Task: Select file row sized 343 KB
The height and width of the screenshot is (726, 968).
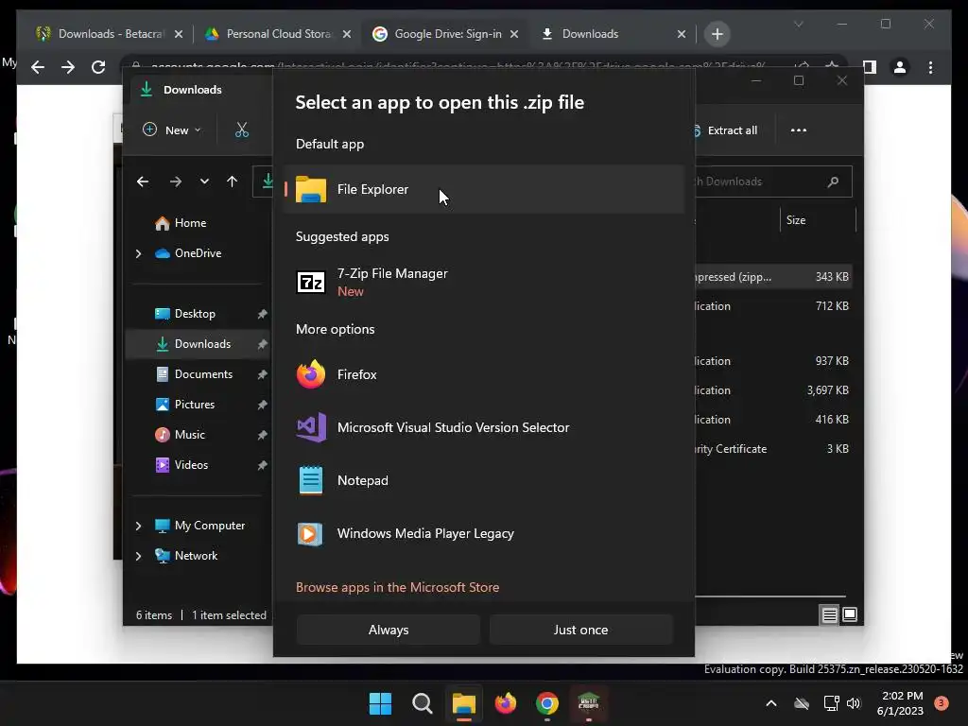Action: [773, 277]
